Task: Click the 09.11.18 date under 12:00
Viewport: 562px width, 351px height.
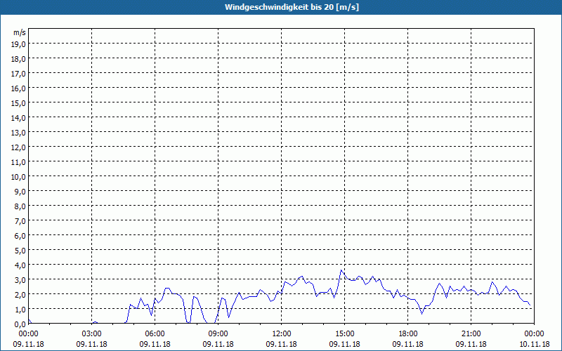Action: pyautogui.click(x=282, y=344)
